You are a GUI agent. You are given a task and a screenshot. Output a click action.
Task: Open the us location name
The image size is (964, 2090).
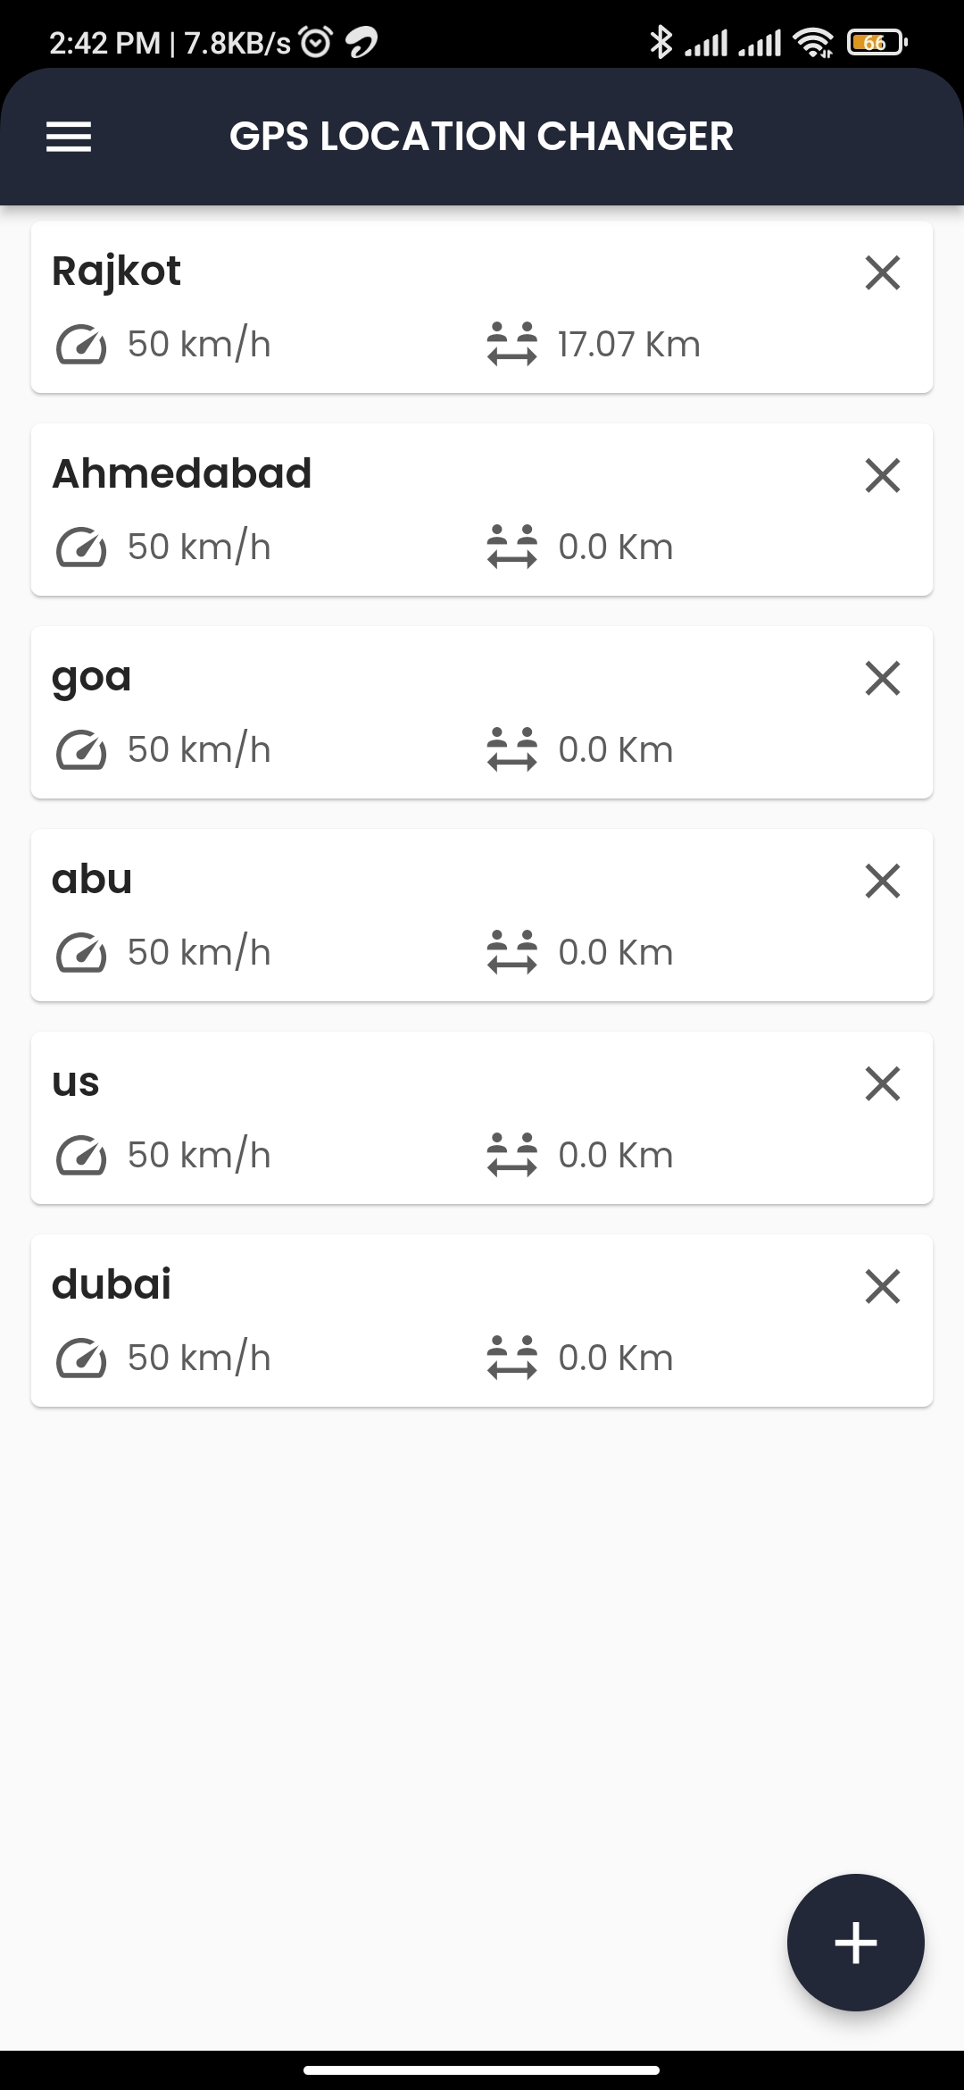(76, 1083)
